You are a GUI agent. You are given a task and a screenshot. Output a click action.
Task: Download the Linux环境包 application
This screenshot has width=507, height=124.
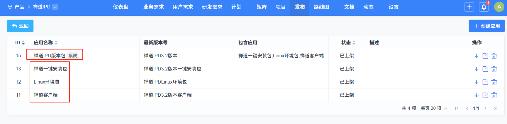[477, 82]
